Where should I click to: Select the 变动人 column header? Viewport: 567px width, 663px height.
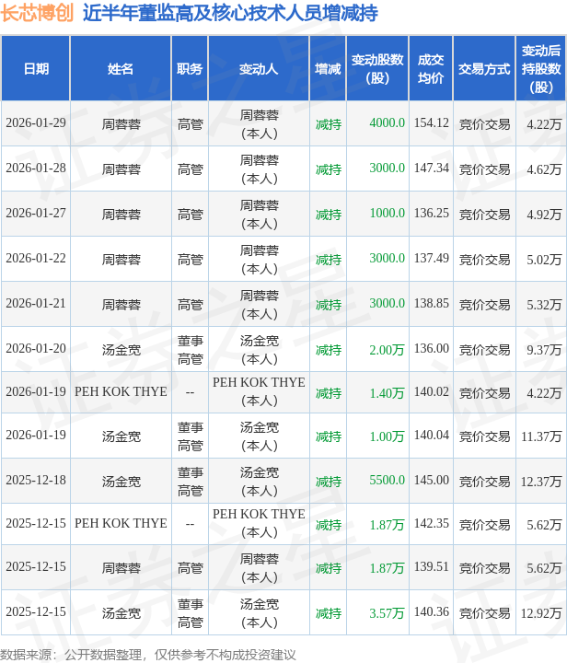point(259,68)
